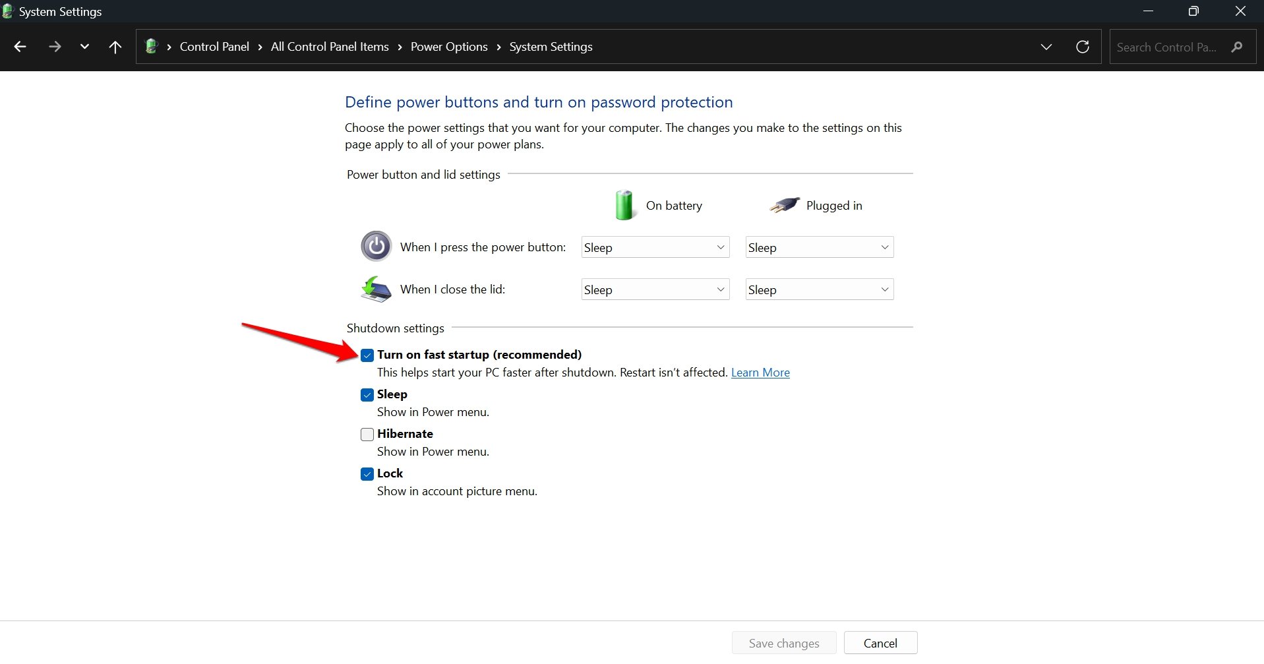Expand chevron after All Control Panel Items
Image resolution: width=1264 pixels, height=664 pixels.
coord(400,47)
